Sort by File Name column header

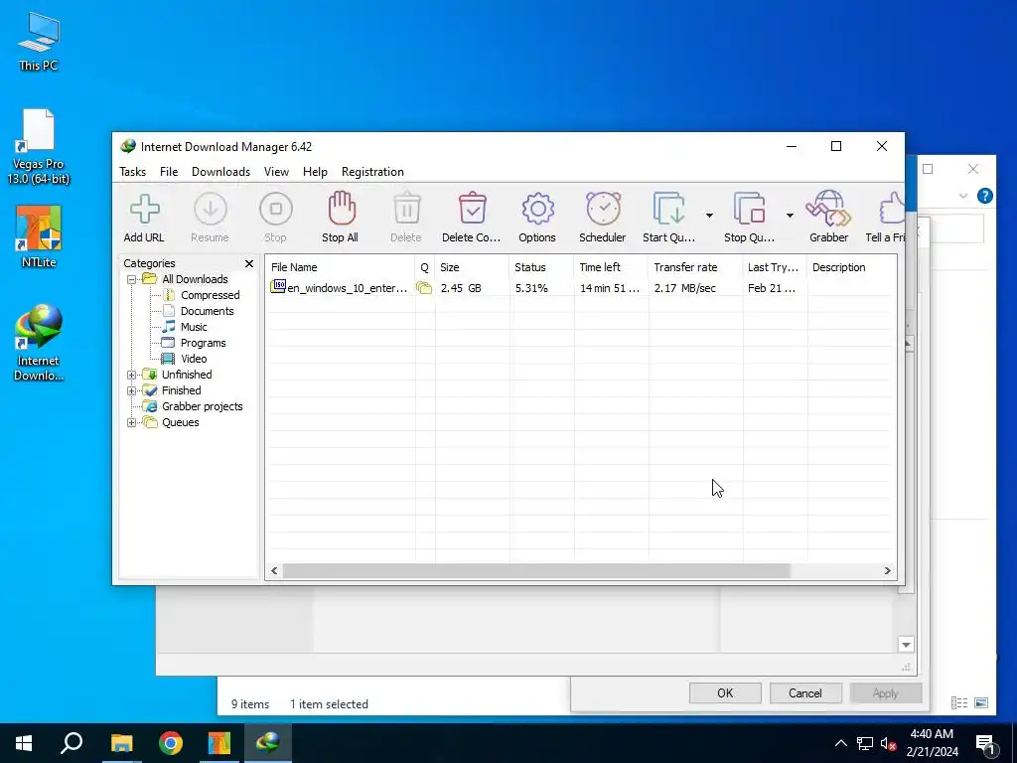340,267
